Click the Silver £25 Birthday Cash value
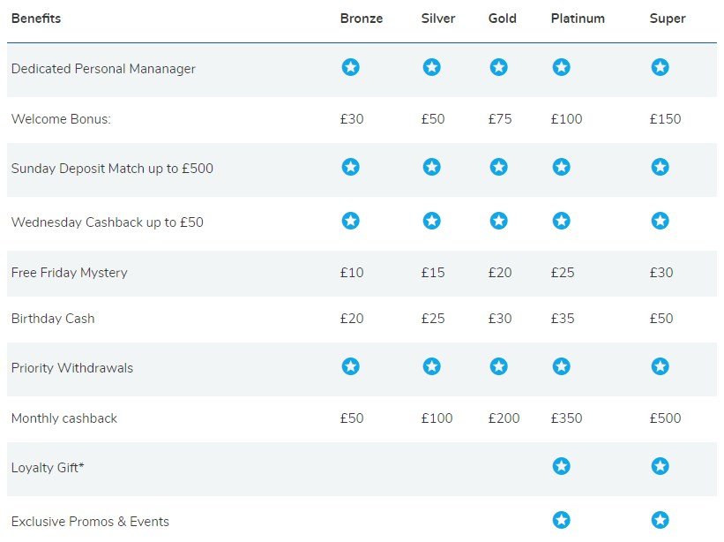 (433, 319)
